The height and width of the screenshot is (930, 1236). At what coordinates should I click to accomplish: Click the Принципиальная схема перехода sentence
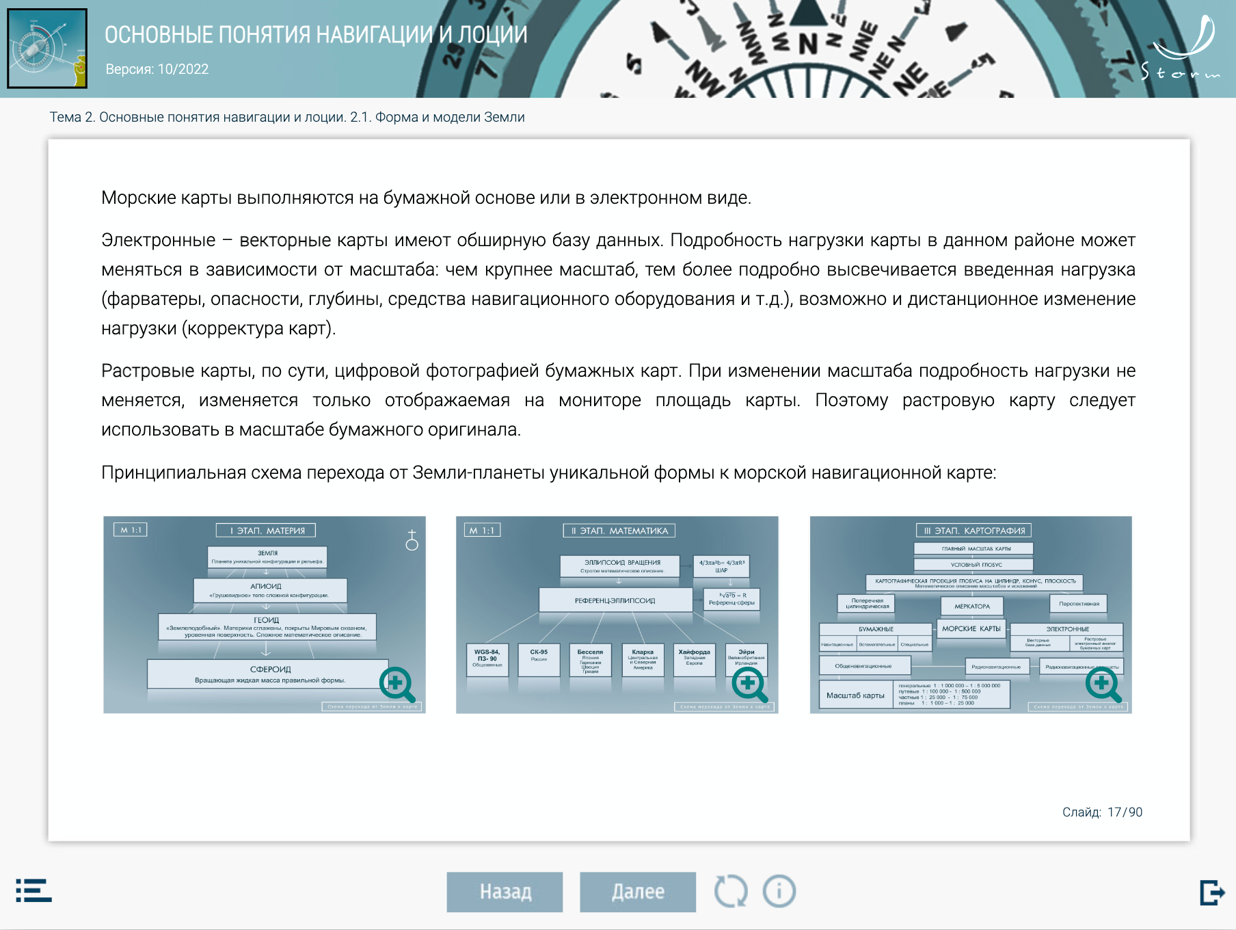tap(549, 473)
